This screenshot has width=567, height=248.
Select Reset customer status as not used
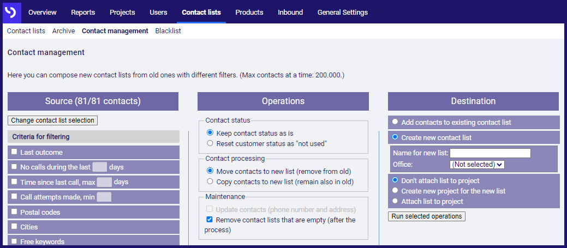(x=210, y=143)
